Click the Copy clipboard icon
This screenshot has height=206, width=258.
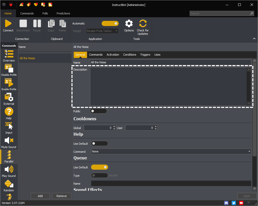51,23
